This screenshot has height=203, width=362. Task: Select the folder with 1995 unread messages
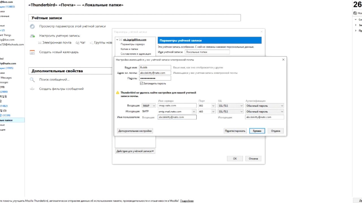pyautogui.click(x=12, y=68)
